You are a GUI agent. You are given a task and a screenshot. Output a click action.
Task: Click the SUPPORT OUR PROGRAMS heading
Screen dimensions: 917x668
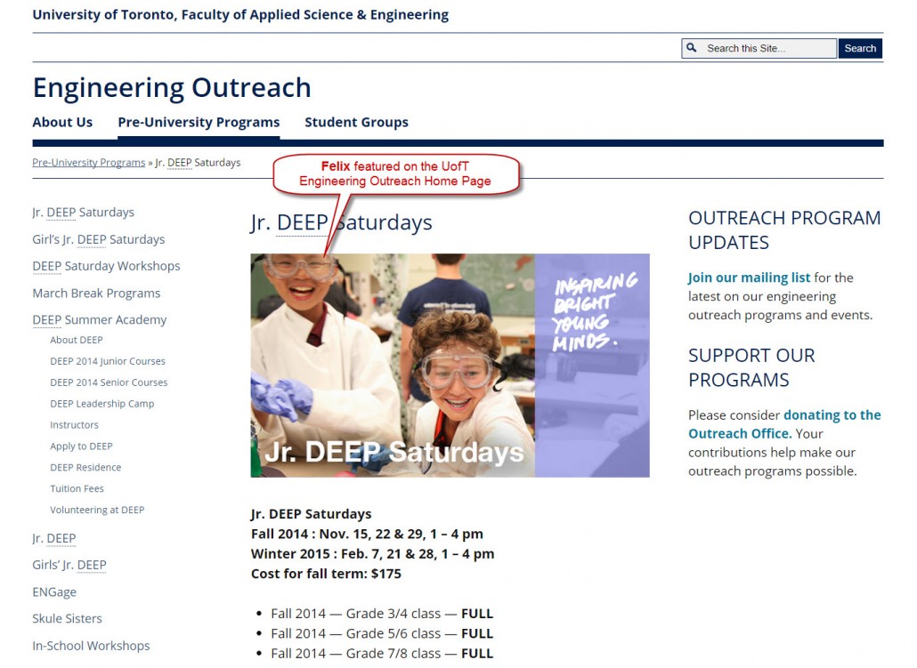coord(751,367)
